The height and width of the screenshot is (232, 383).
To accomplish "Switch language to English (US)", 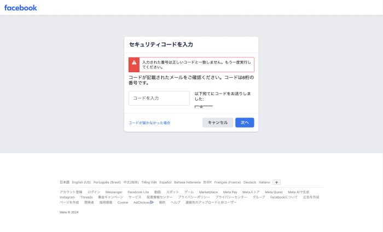I will (82, 182).
